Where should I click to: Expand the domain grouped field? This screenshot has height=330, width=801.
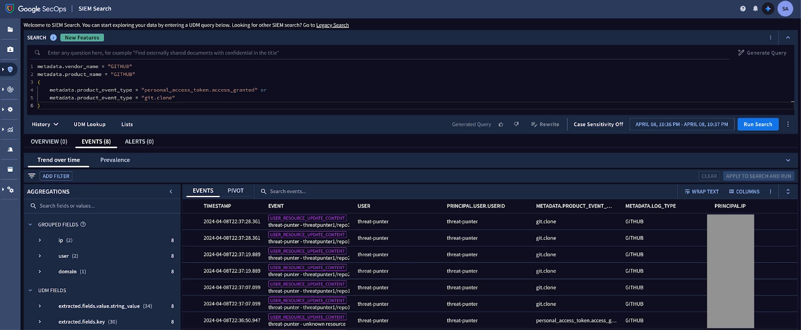40,271
